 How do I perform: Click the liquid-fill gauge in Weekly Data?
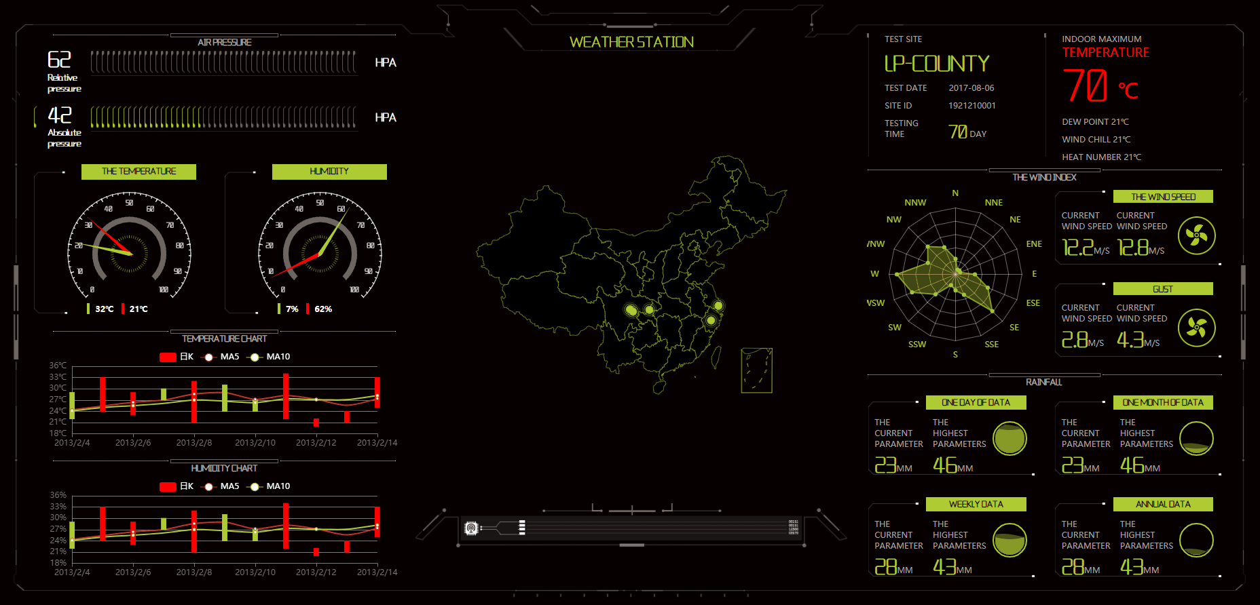[x=1009, y=540]
